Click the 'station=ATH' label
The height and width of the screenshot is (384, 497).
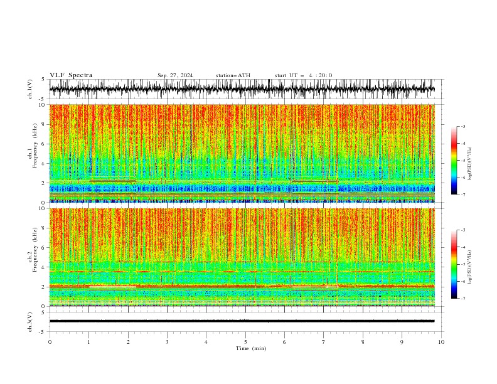[x=233, y=75]
